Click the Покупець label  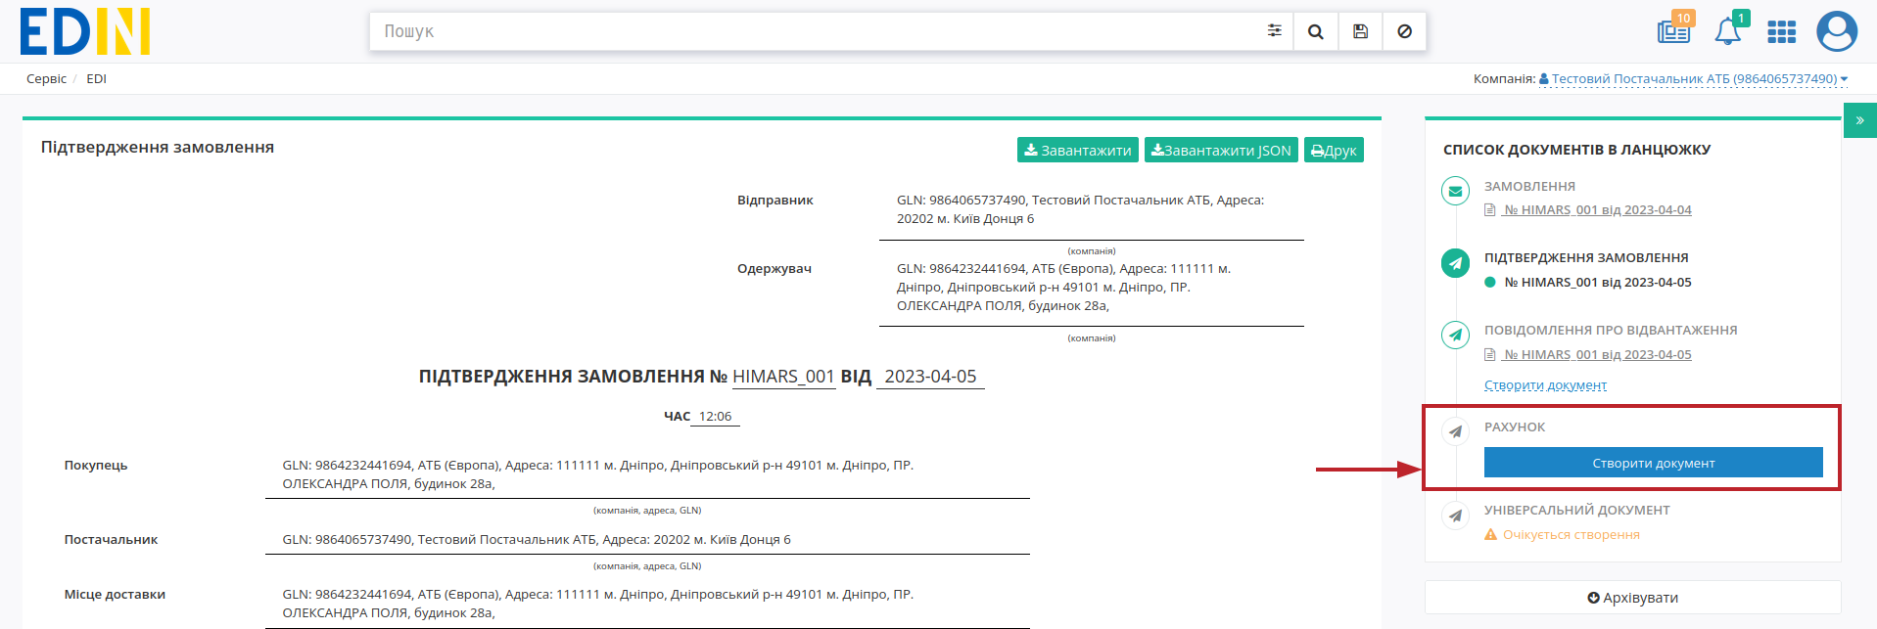[96, 466]
